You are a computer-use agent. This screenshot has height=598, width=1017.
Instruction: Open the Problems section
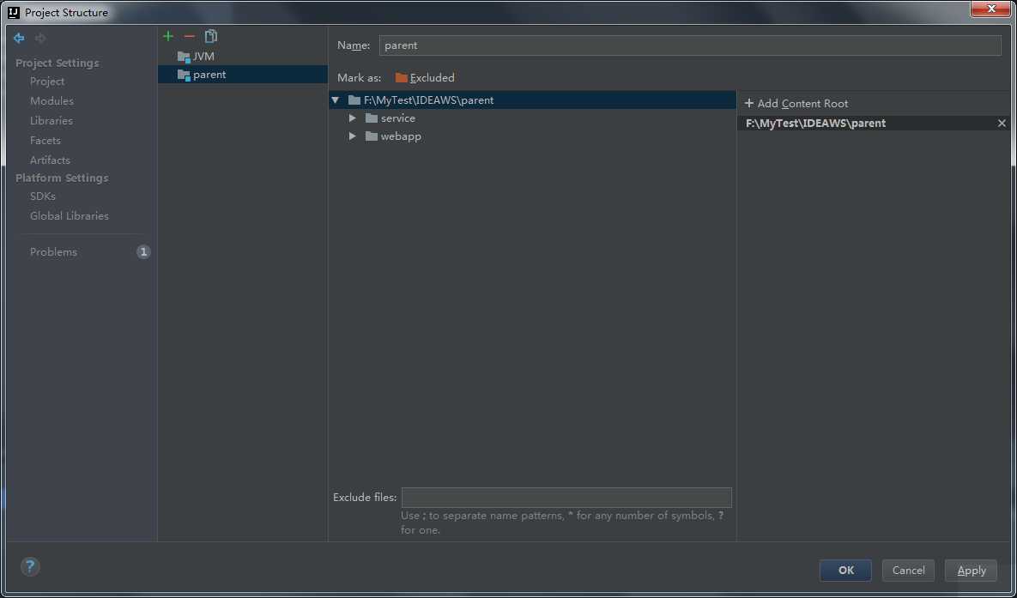coord(53,251)
